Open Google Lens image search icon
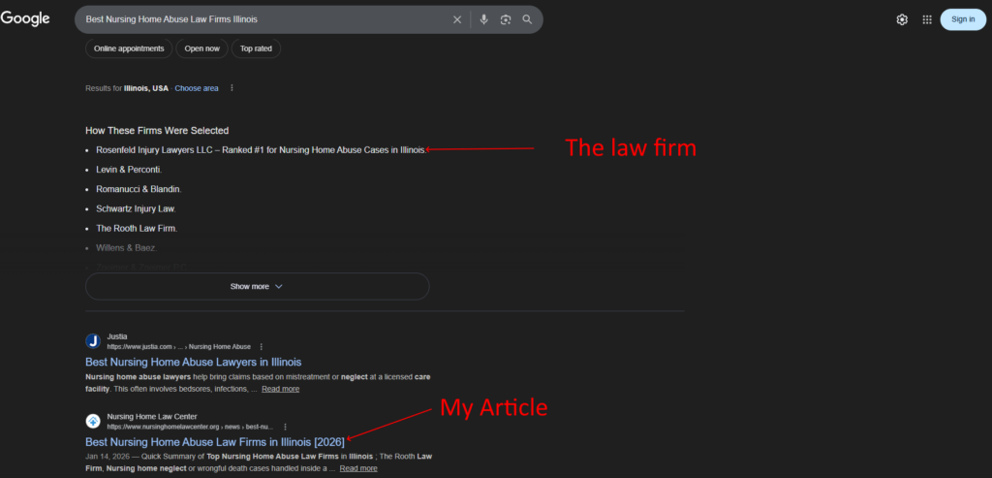Viewport: 992px width, 478px height. (506, 19)
